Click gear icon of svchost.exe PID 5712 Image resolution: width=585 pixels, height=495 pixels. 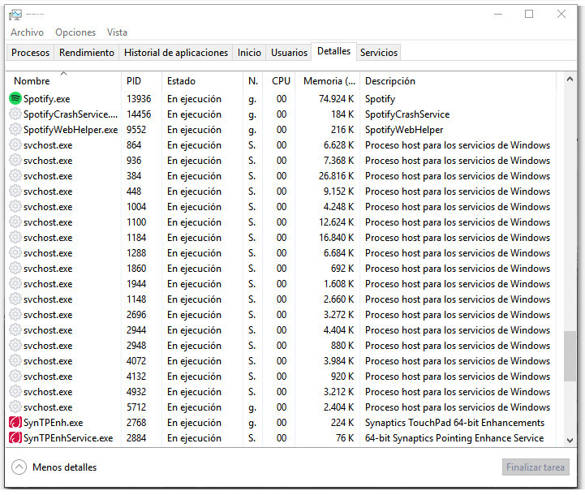click(15, 407)
